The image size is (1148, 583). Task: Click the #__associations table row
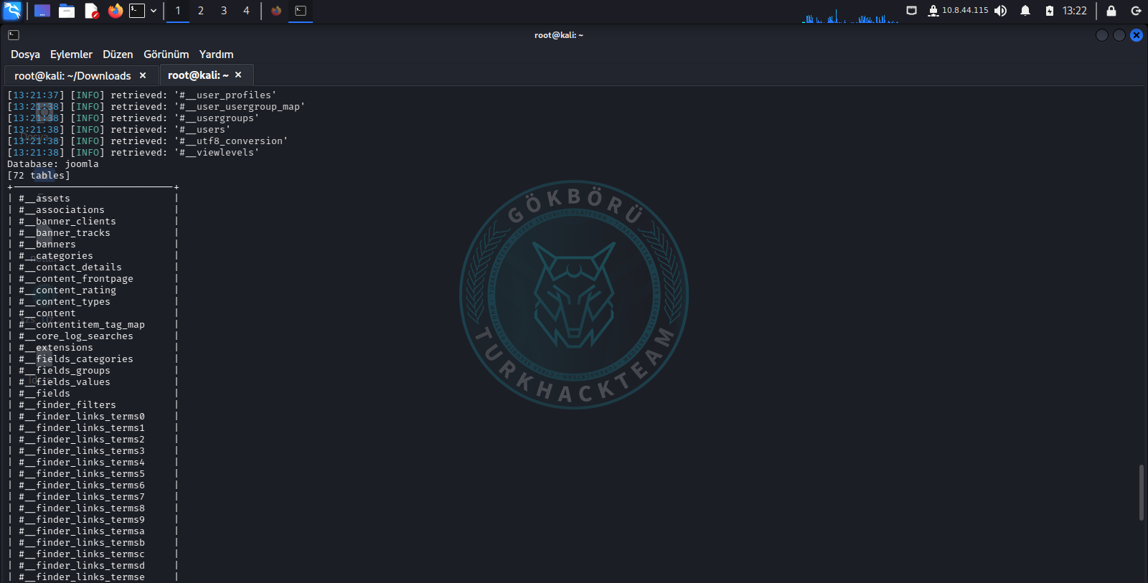(93, 210)
